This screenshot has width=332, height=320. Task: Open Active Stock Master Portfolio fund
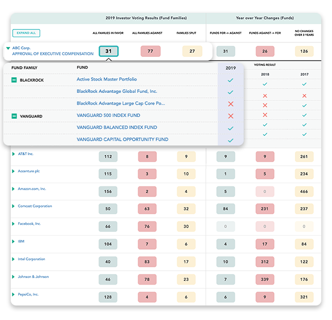pyautogui.click(x=107, y=79)
